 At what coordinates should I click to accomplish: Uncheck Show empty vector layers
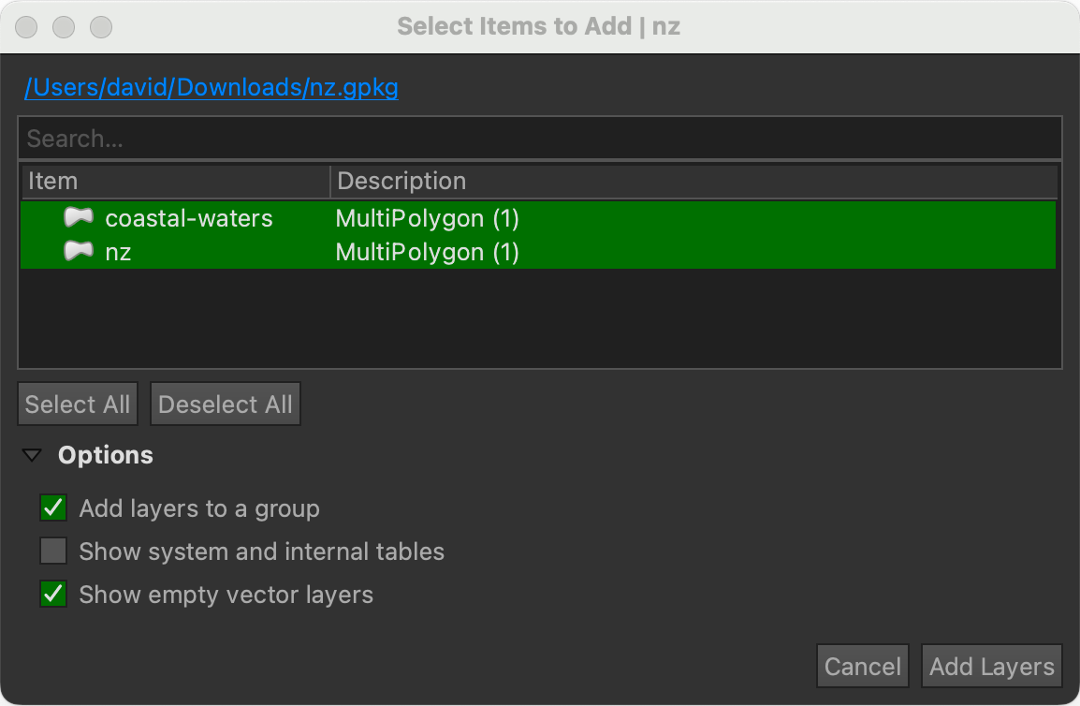53,595
